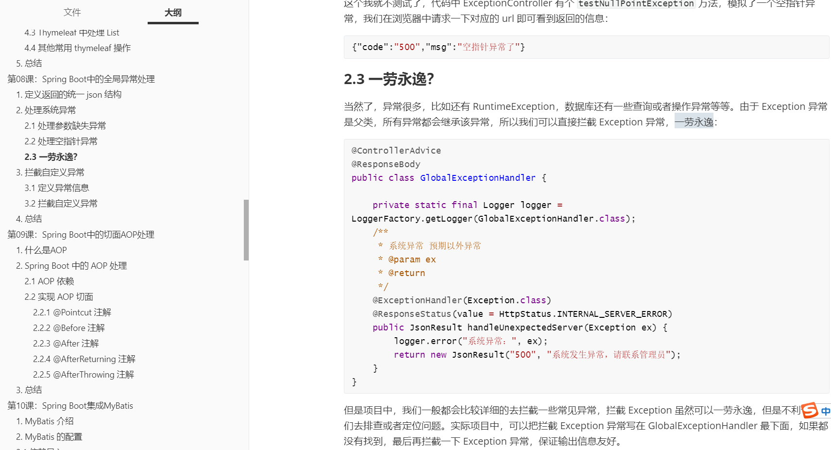The image size is (831, 450).
Task: Open 2.2.5 @AfterThrowing 注解
Action: (x=83, y=375)
